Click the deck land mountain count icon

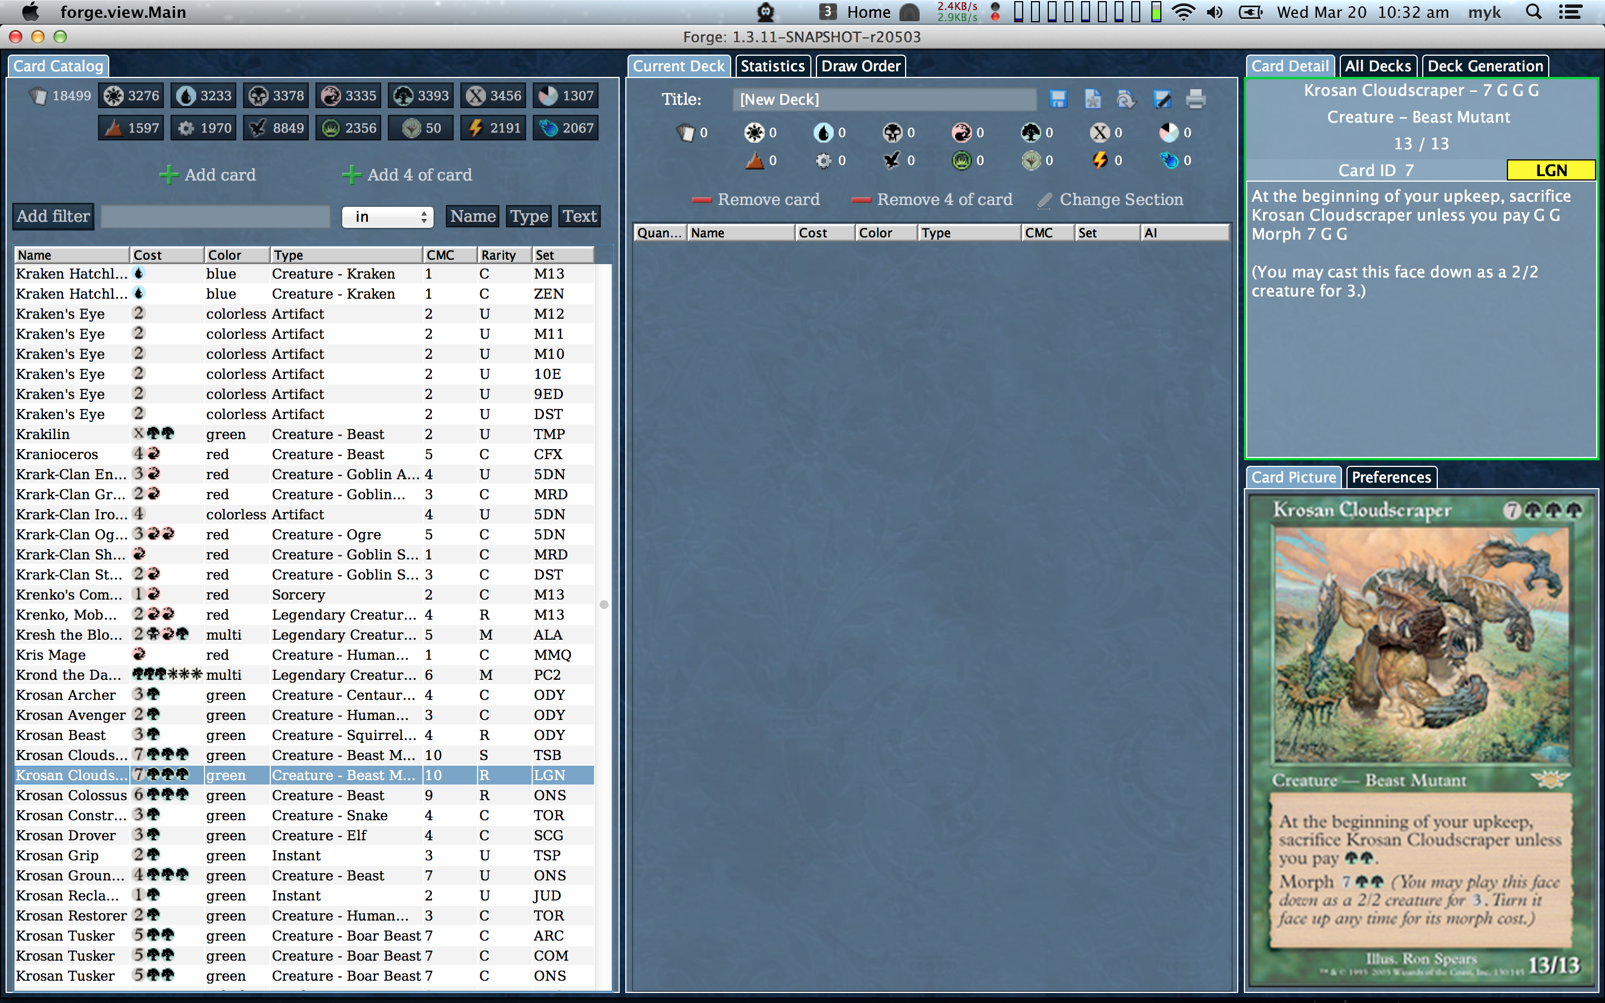pyautogui.click(x=754, y=160)
